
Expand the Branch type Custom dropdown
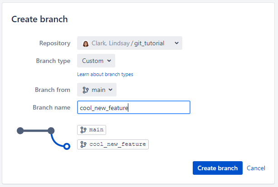pyautogui.click(x=96, y=61)
